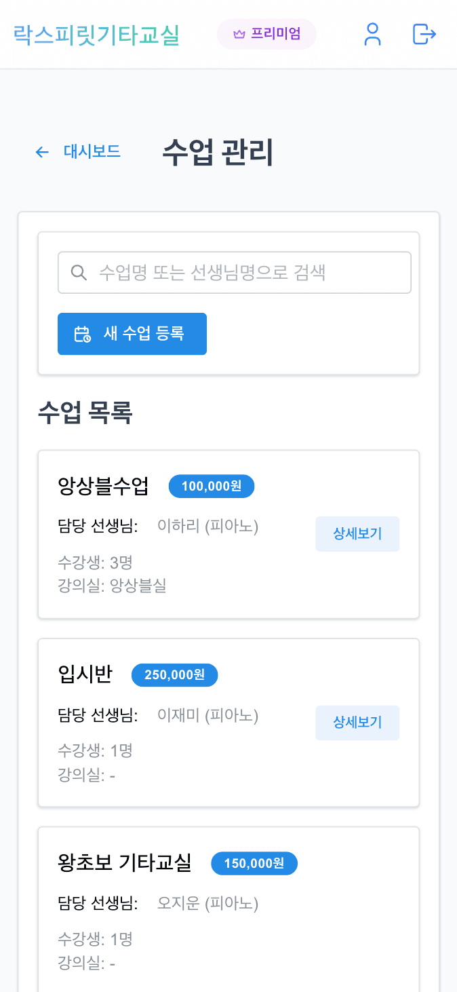Click the calendar icon inside 새 수업 등록 button
The height and width of the screenshot is (992, 457).
coord(83,333)
